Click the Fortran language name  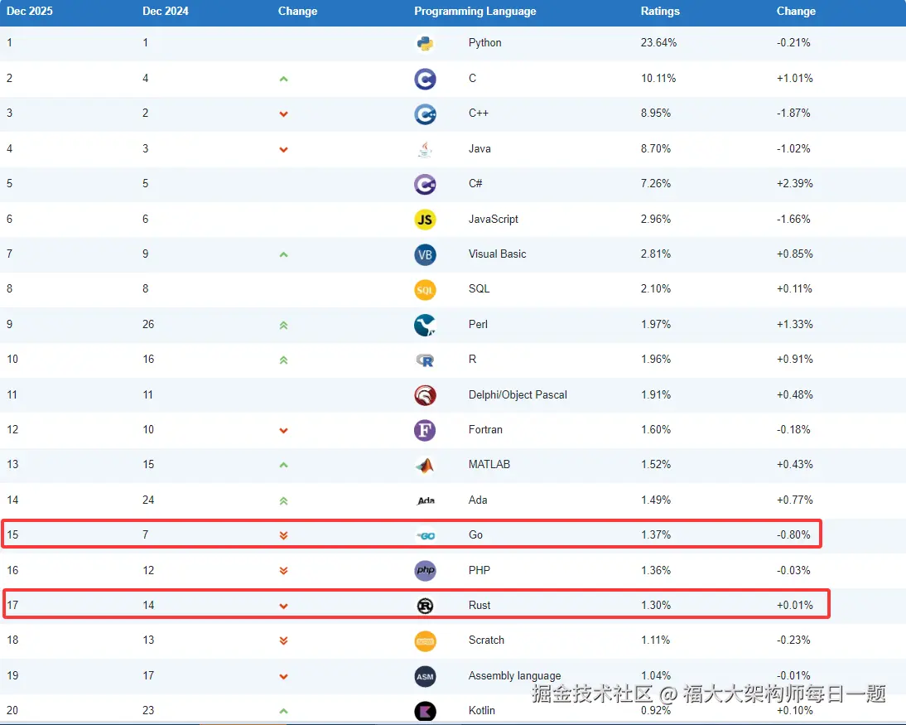coord(485,429)
